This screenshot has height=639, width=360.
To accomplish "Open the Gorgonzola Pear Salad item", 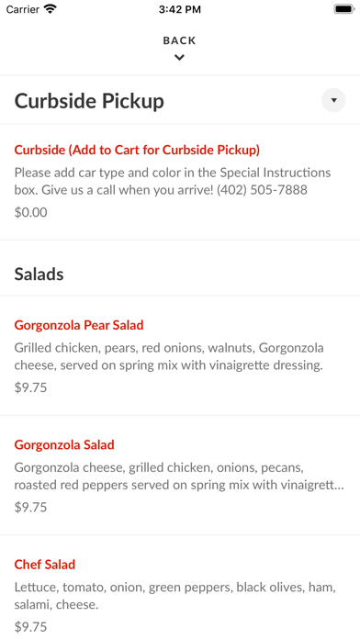I will point(79,325).
